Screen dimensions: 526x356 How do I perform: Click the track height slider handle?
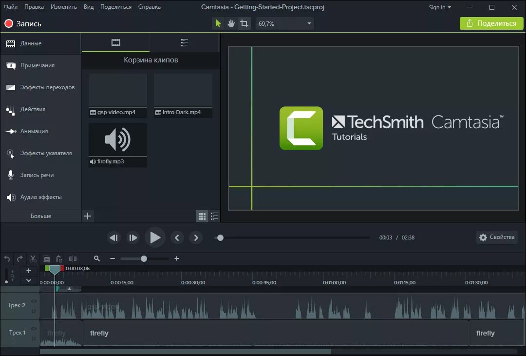coord(6,282)
